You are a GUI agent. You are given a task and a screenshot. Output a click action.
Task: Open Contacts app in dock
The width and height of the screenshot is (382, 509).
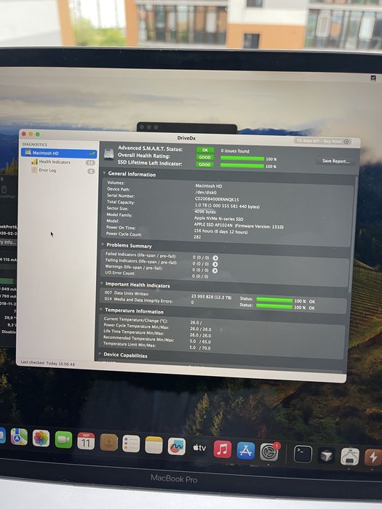[108, 442]
